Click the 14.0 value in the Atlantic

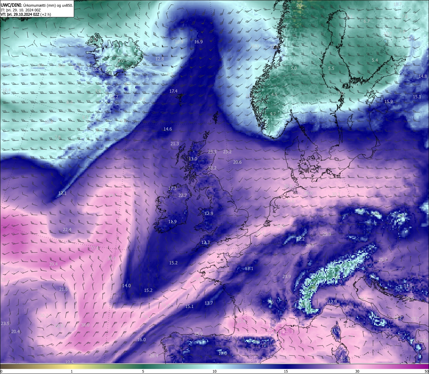(x=126, y=285)
